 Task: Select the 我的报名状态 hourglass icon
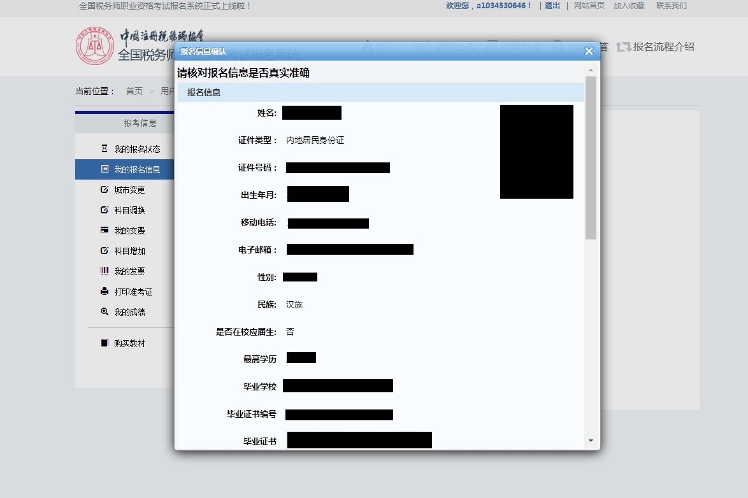[x=104, y=148]
